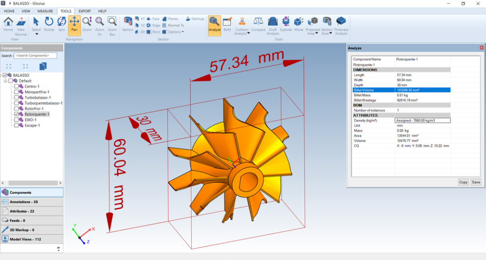
Task: Open the Attributes - 22 panel
Action: (32, 211)
